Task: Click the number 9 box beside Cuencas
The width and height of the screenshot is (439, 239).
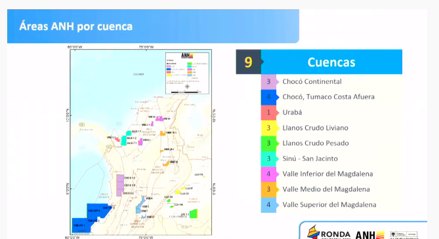Action: coord(248,62)
